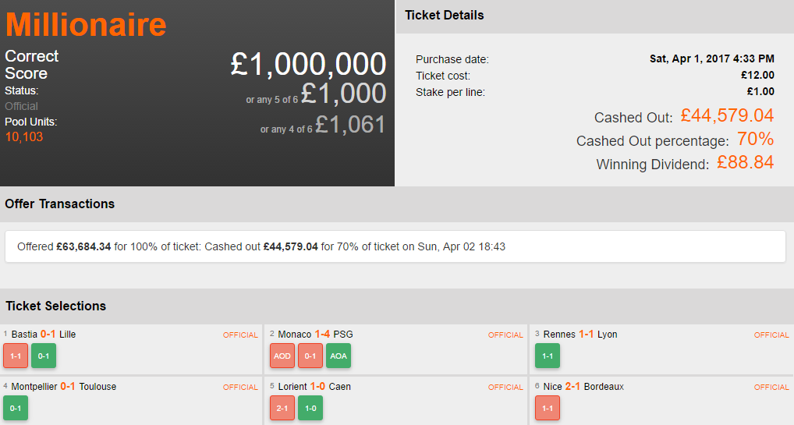
Task: Click the £44,579.04 Cashed Out amount
Action: [x=727, y=116]
